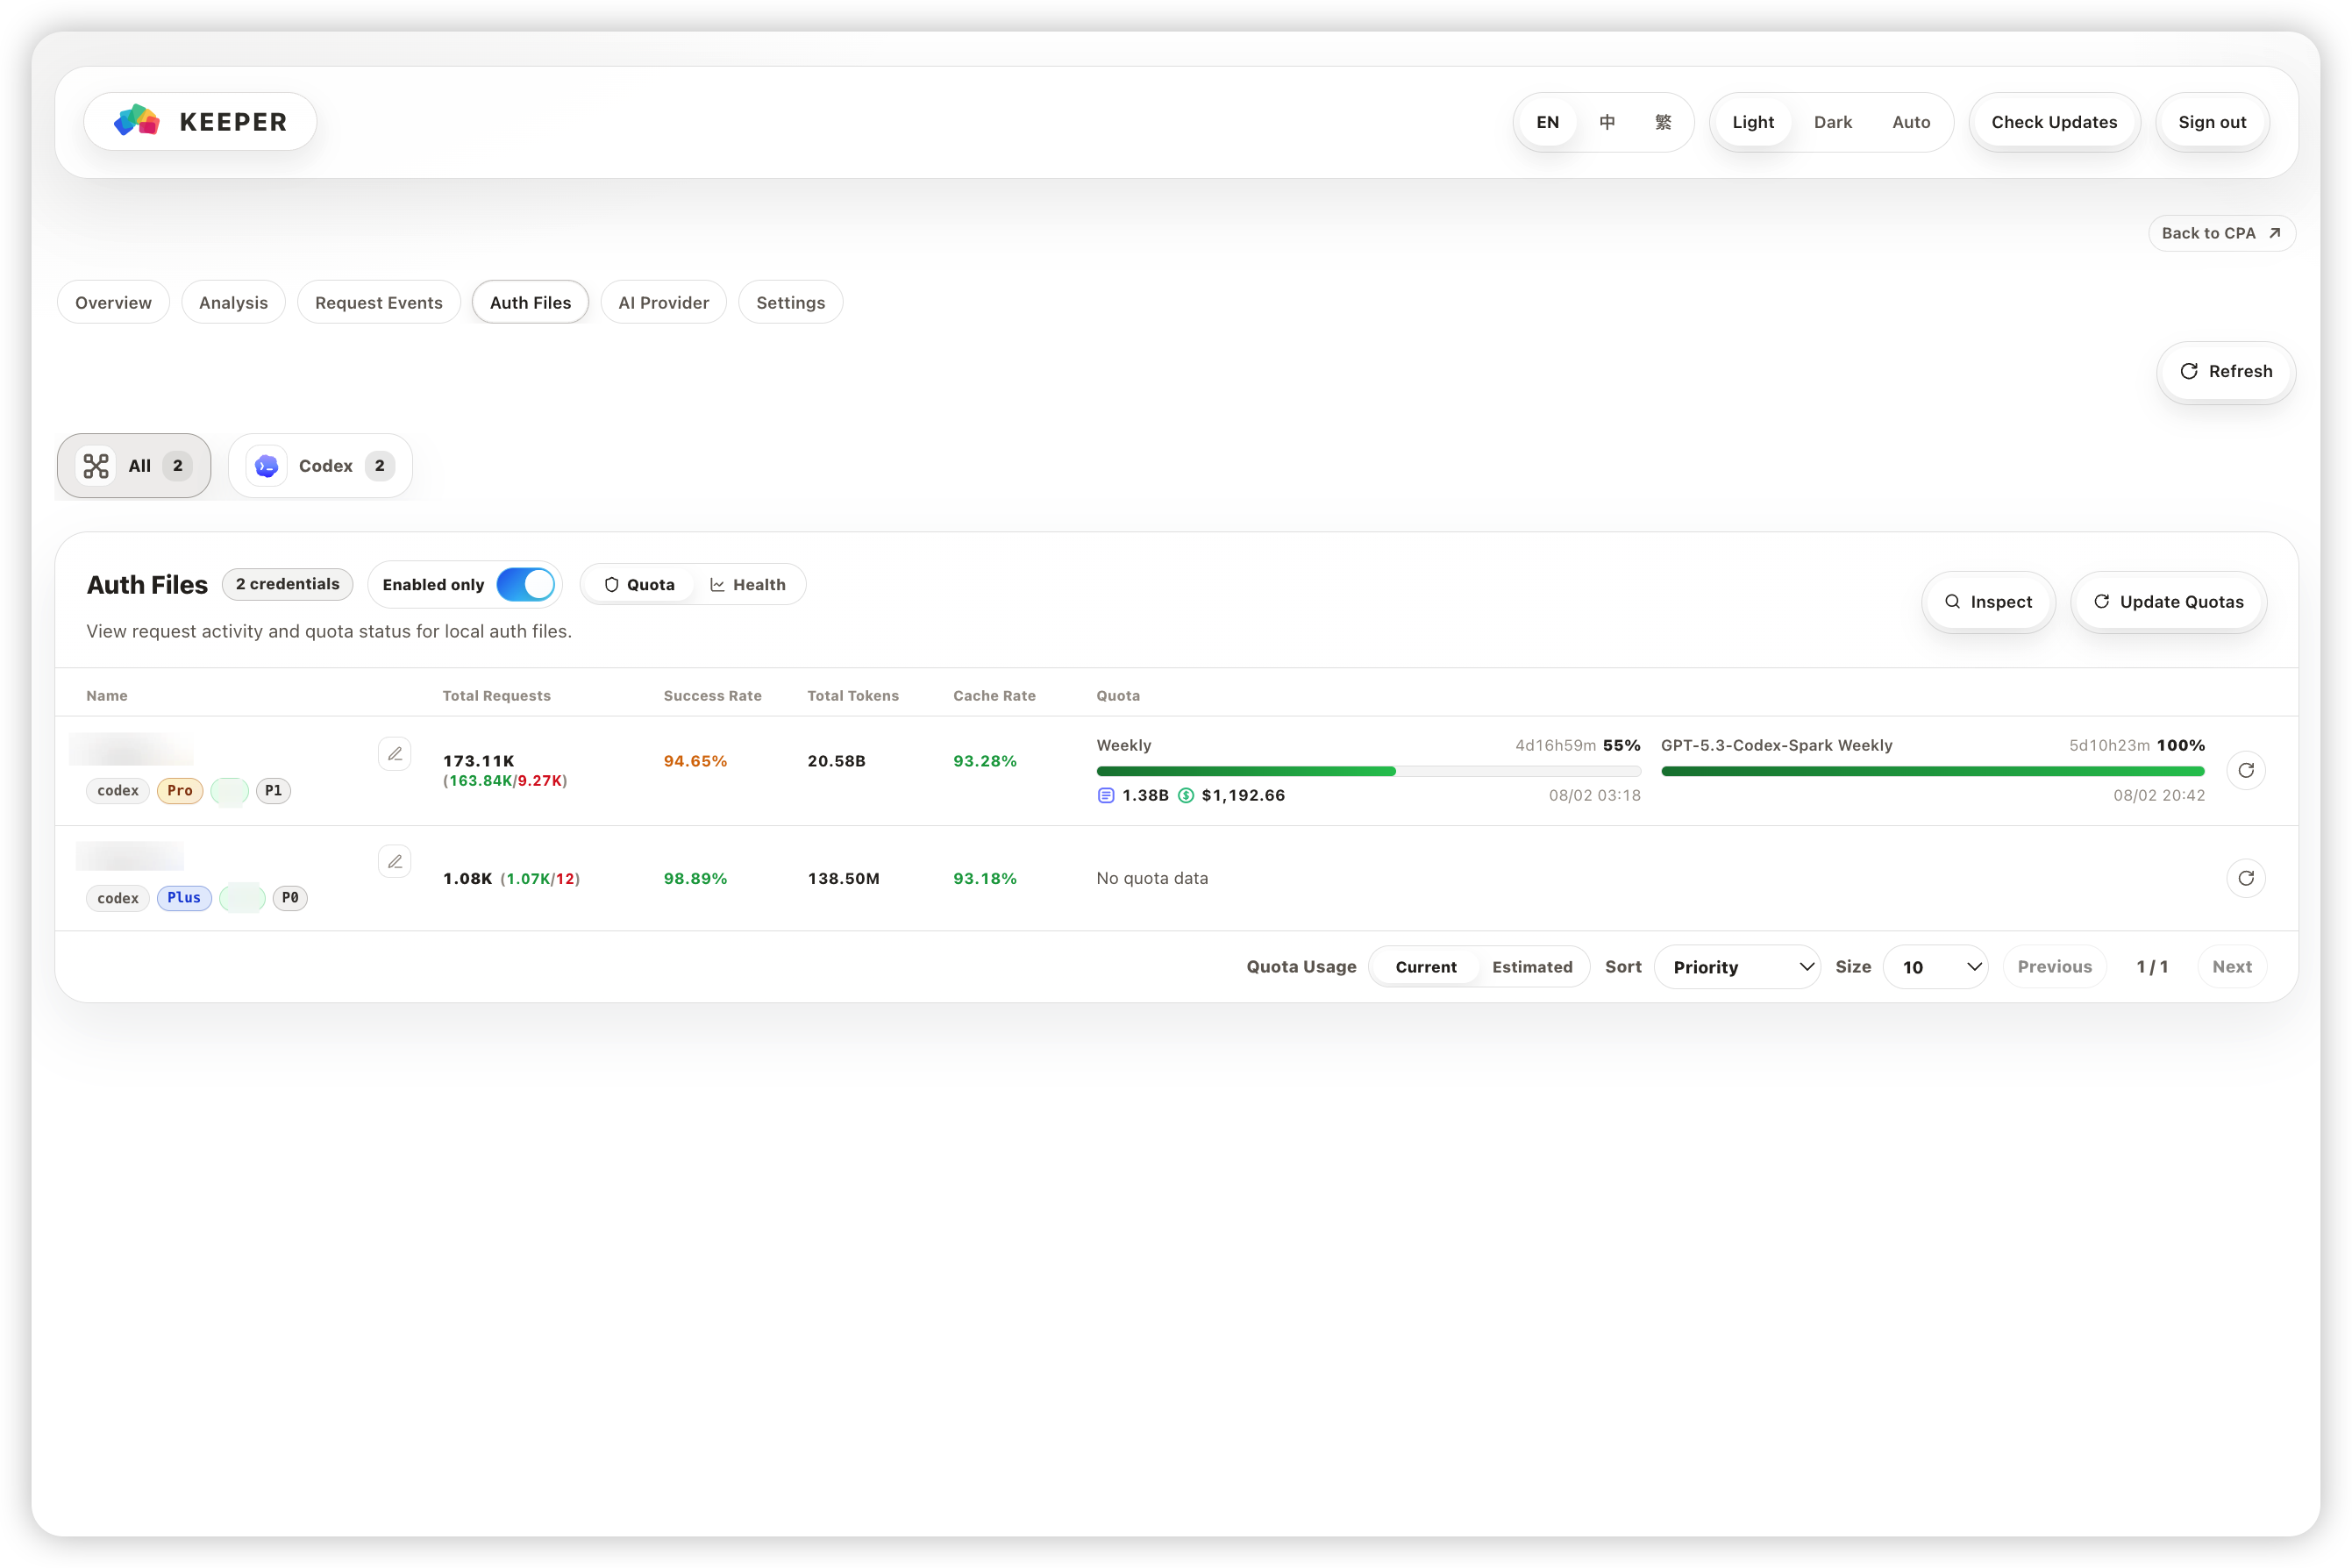2352x1568 pixels.
Task: Click the 138.50M total tokens value
Action: (x=843, y=878)
